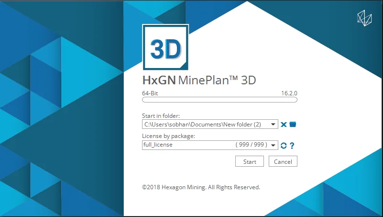383x217 pixels.
Task: Select the full_license package field
Action: tap(210, 145)
